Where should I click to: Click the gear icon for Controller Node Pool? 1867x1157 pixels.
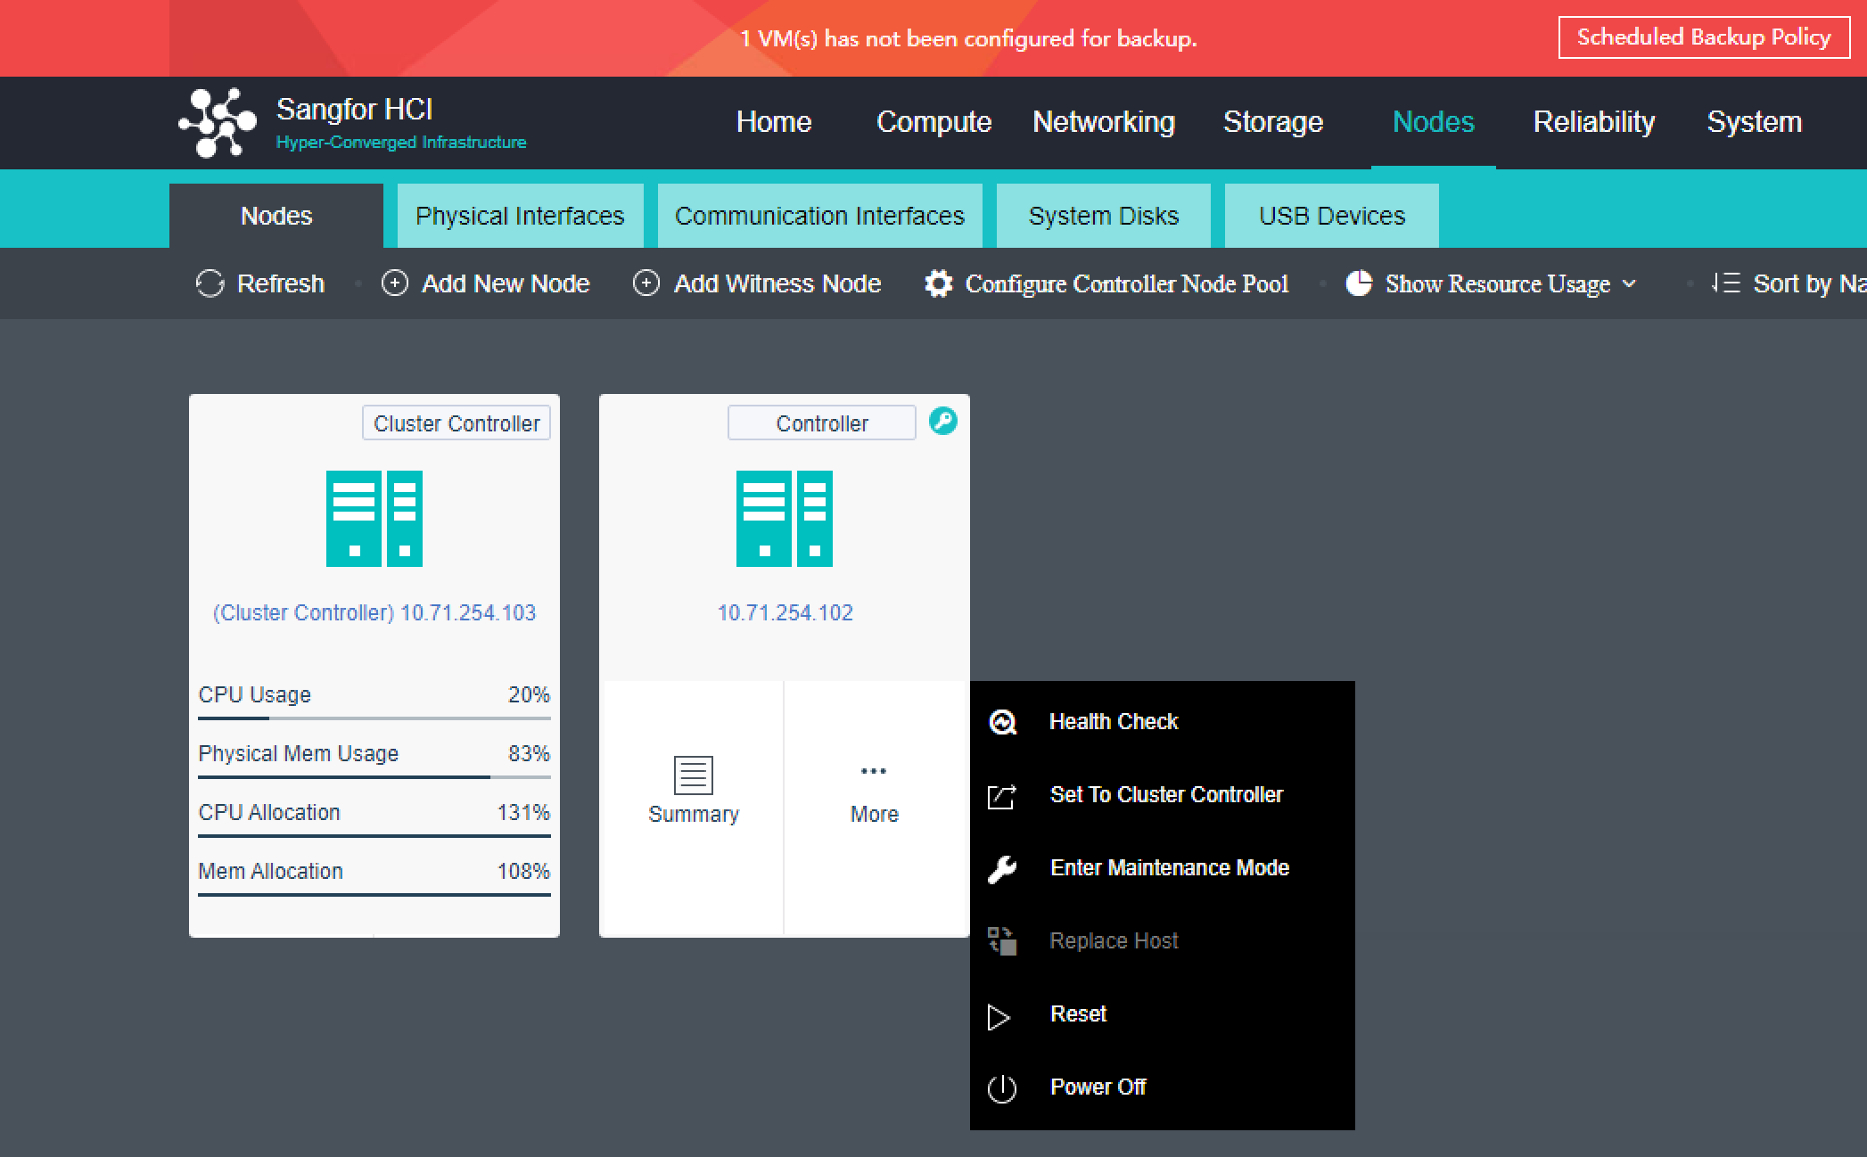click(939, 283)
